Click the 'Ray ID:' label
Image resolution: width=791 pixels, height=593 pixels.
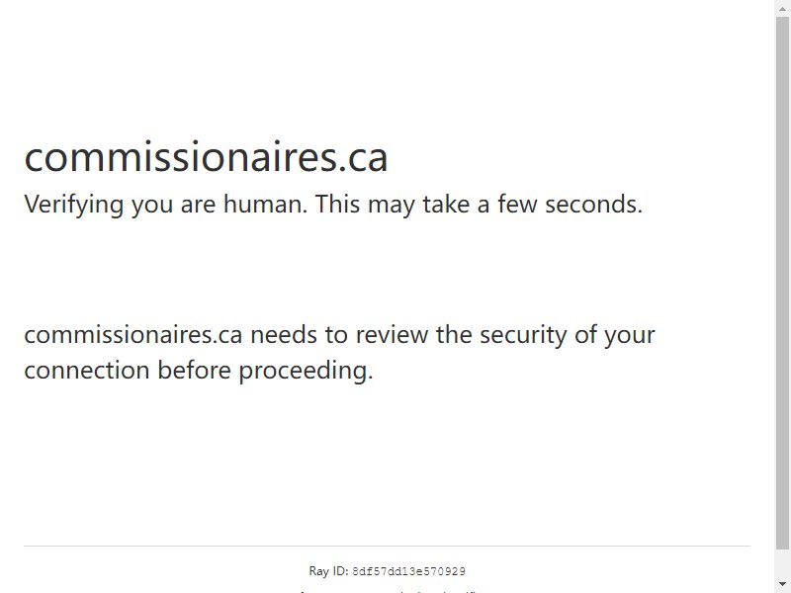[328, 571]
